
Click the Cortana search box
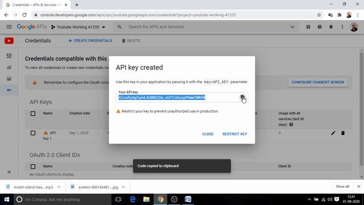coord(63,199)
